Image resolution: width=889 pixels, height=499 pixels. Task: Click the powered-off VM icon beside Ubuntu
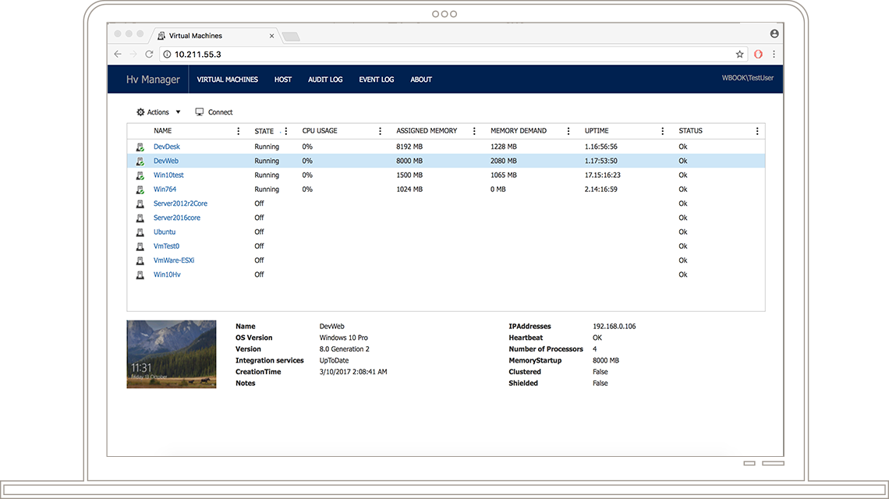141,232
